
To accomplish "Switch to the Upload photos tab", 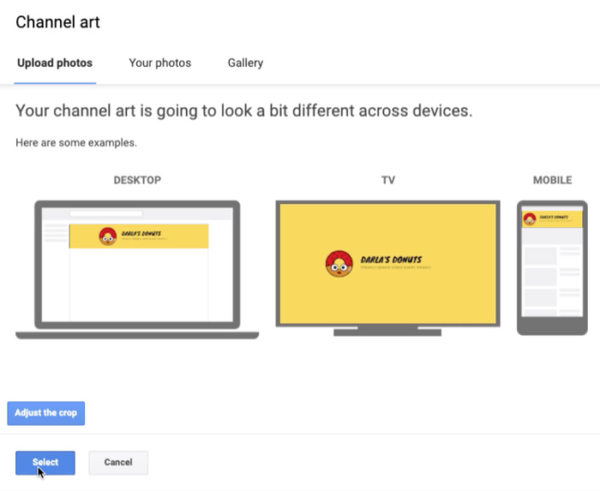I will 55,63.
